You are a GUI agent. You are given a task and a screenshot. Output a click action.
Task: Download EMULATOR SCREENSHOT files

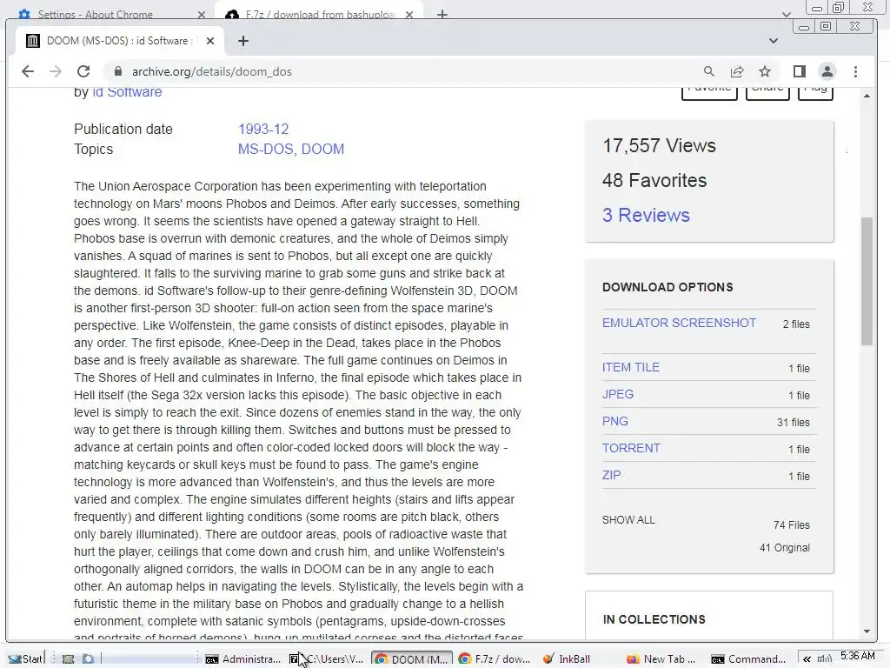click(679, 323)
